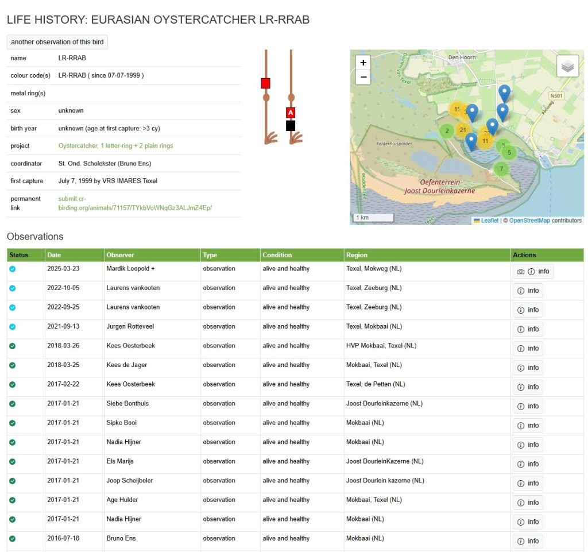This screenshot has height=552, width=588.
Task: Click the status icon for Age Hulder's observation
Action: click(x=13, y=500)
